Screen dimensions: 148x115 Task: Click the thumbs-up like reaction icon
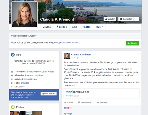coord(65,108)
